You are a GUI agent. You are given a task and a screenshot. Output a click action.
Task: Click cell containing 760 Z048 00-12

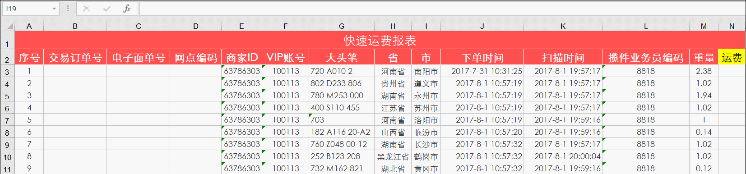coord(342,144)
